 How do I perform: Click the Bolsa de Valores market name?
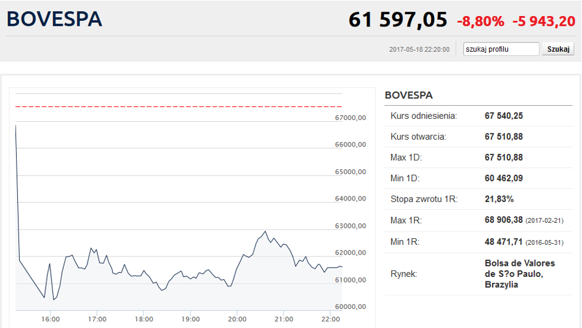click(520, 274)
